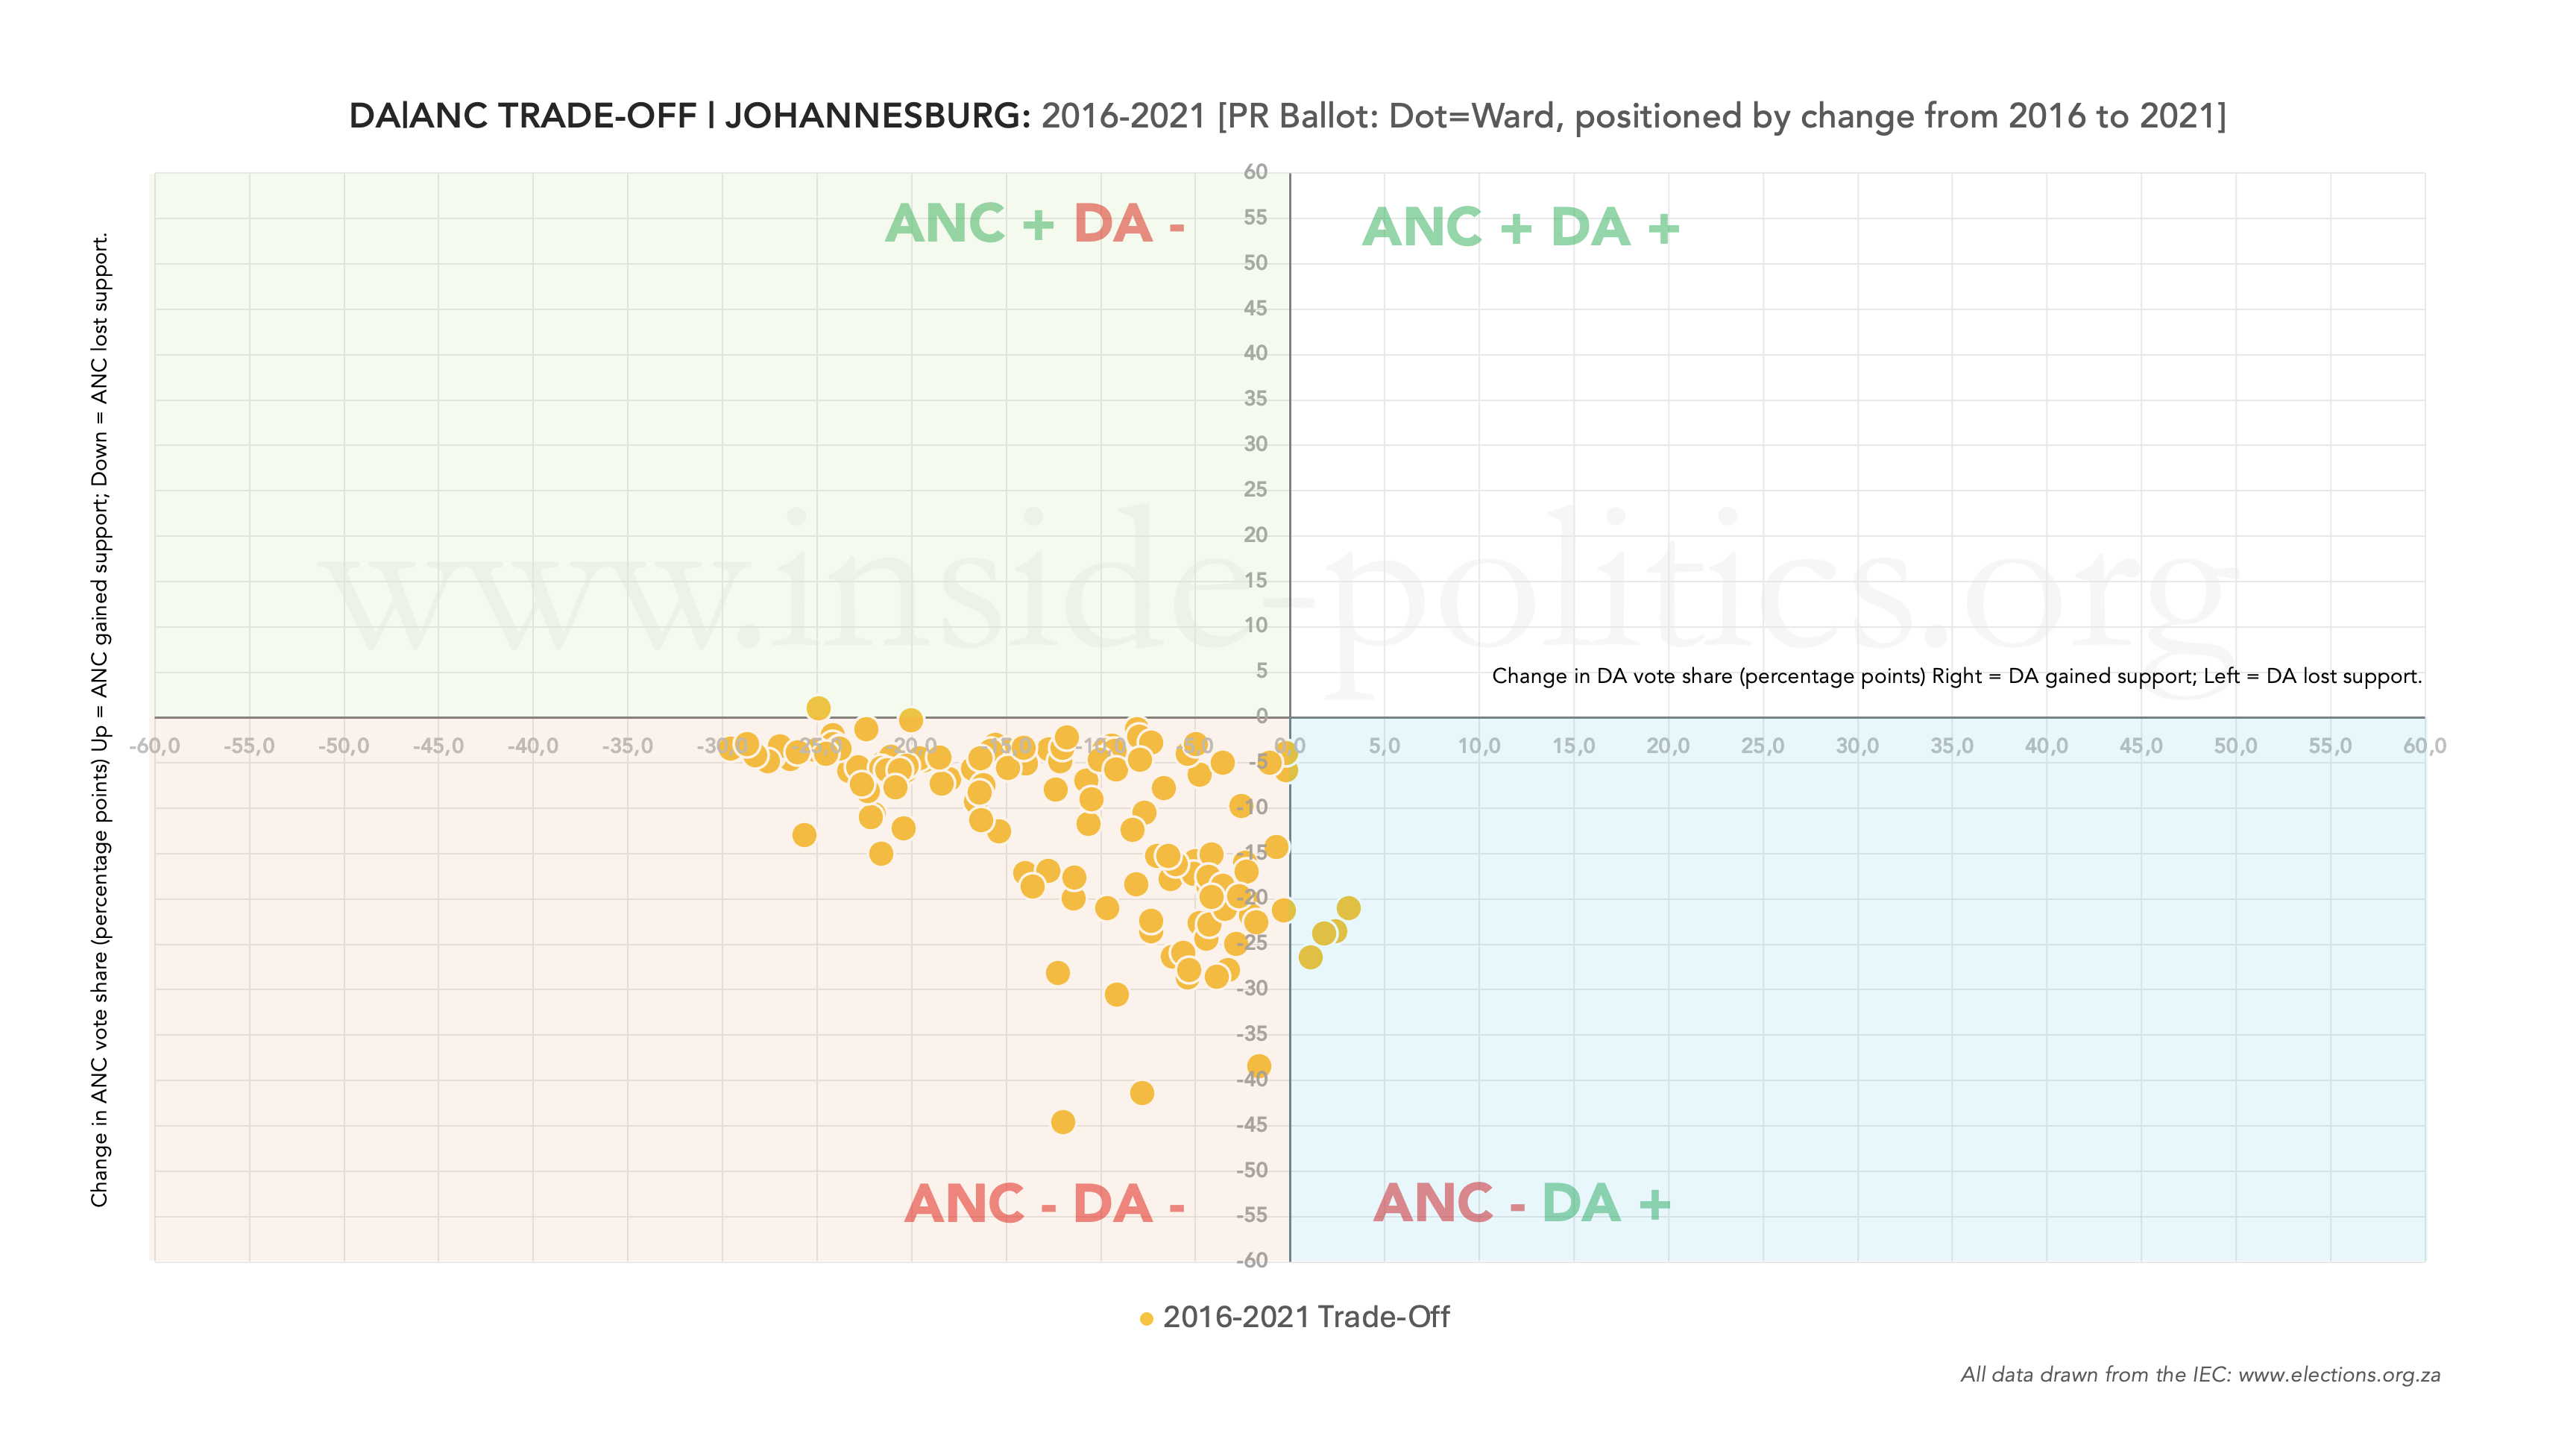Click the '2016-2021 Trade-Off' legend label
This screenshot has height=1436, width=2576.
click(x=1306, y=1317)
